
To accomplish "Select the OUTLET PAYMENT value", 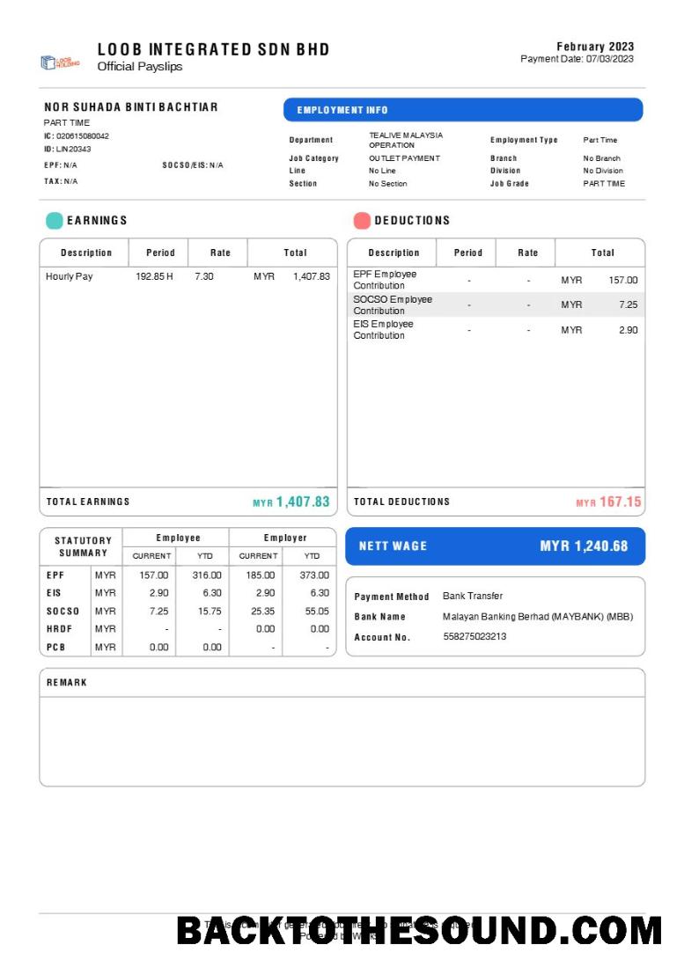I will (x=405, y=158).
